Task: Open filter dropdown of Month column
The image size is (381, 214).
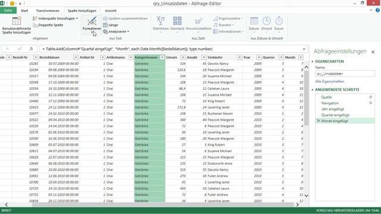Action: point(301,57)
